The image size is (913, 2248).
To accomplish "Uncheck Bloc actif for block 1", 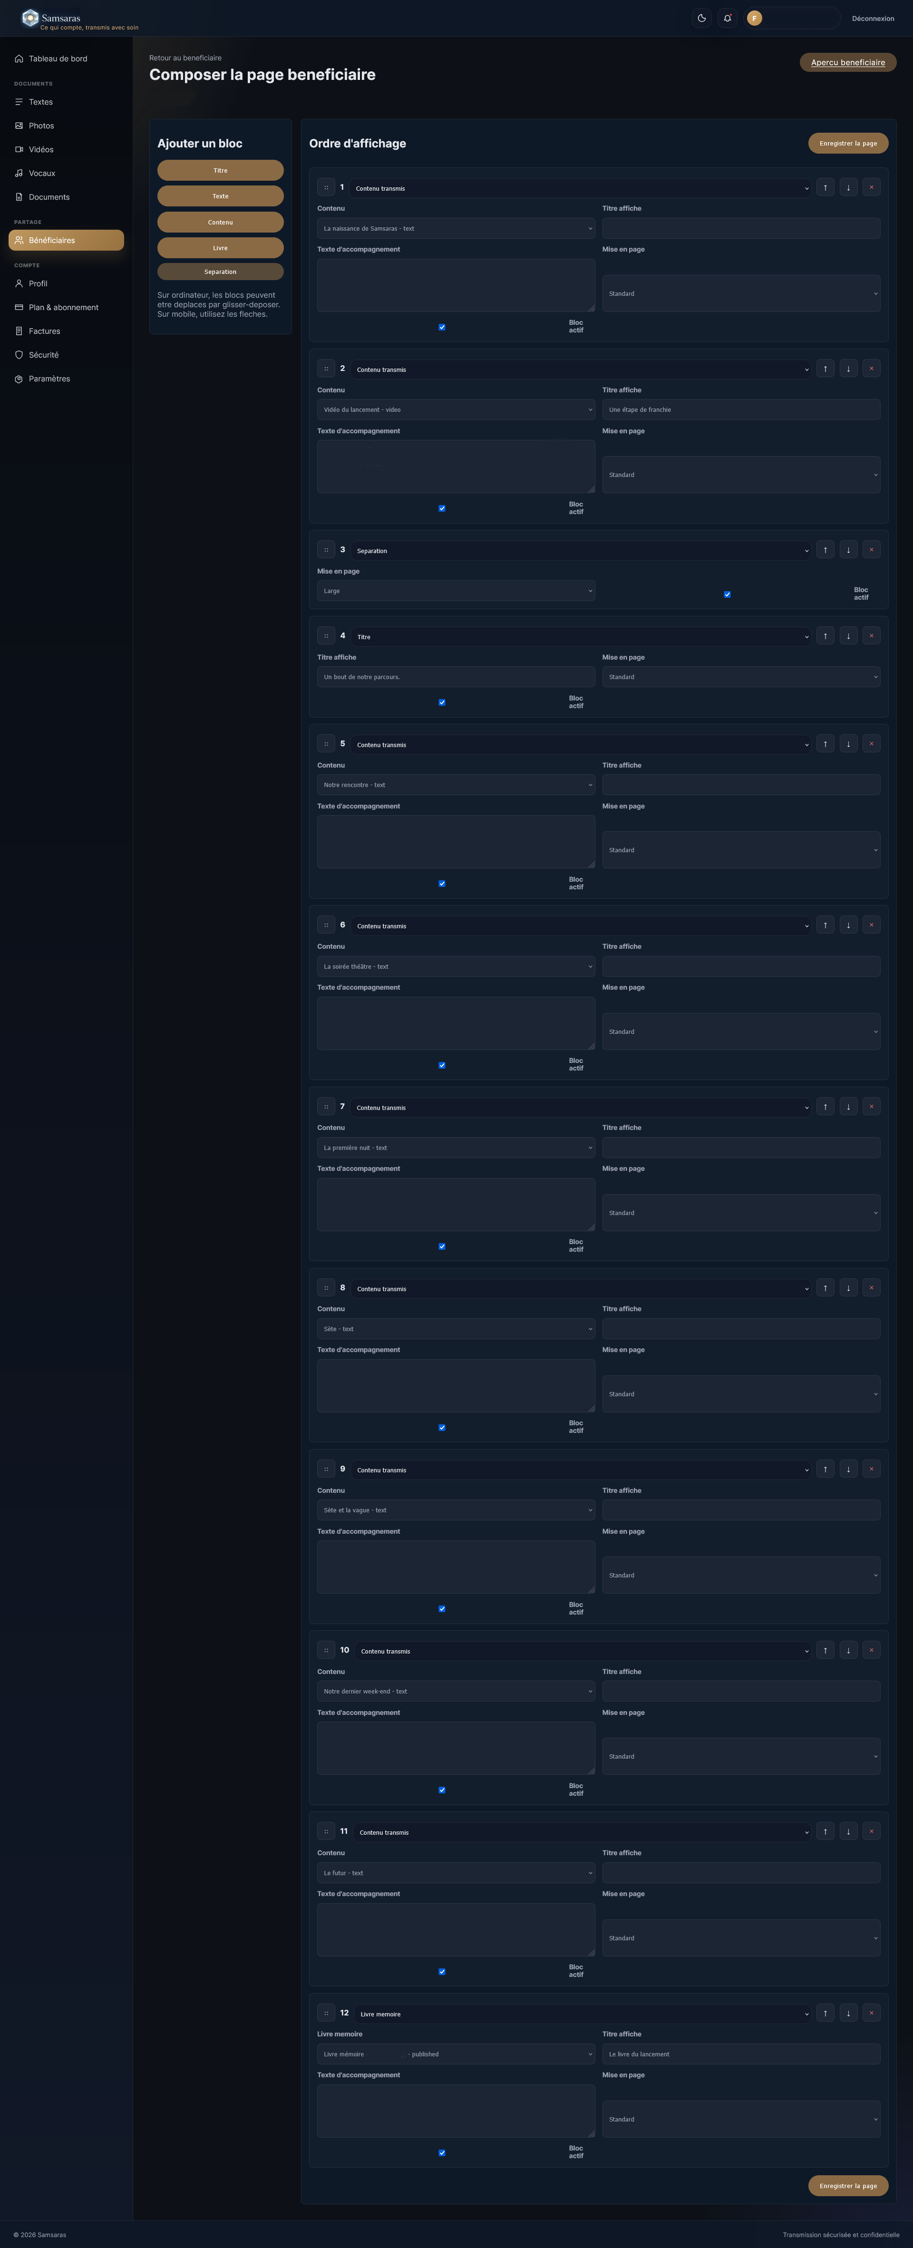I will (x=442, y=327).
